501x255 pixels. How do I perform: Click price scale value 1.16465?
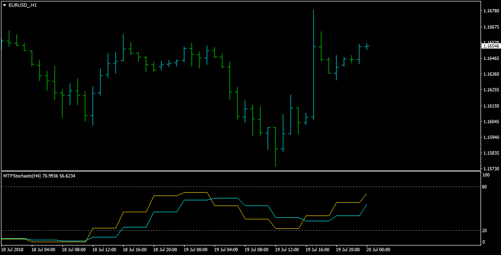[491, 58]
